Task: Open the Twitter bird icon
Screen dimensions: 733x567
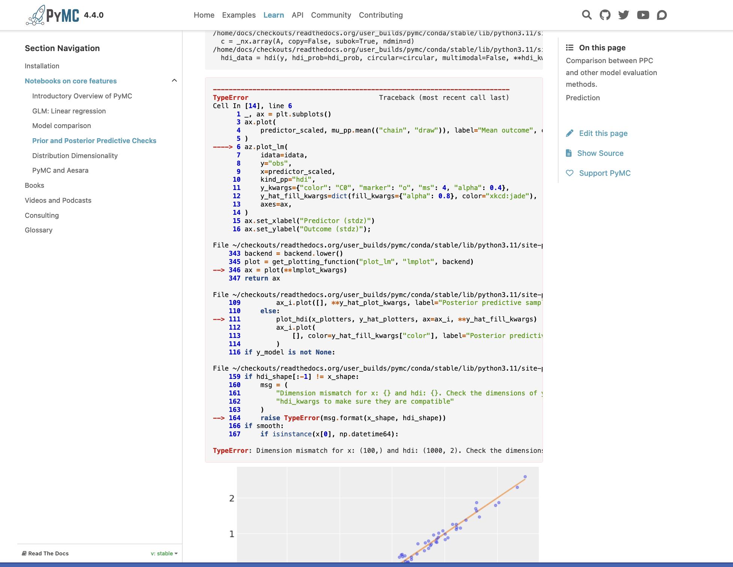Action: (x=624, y=15)
